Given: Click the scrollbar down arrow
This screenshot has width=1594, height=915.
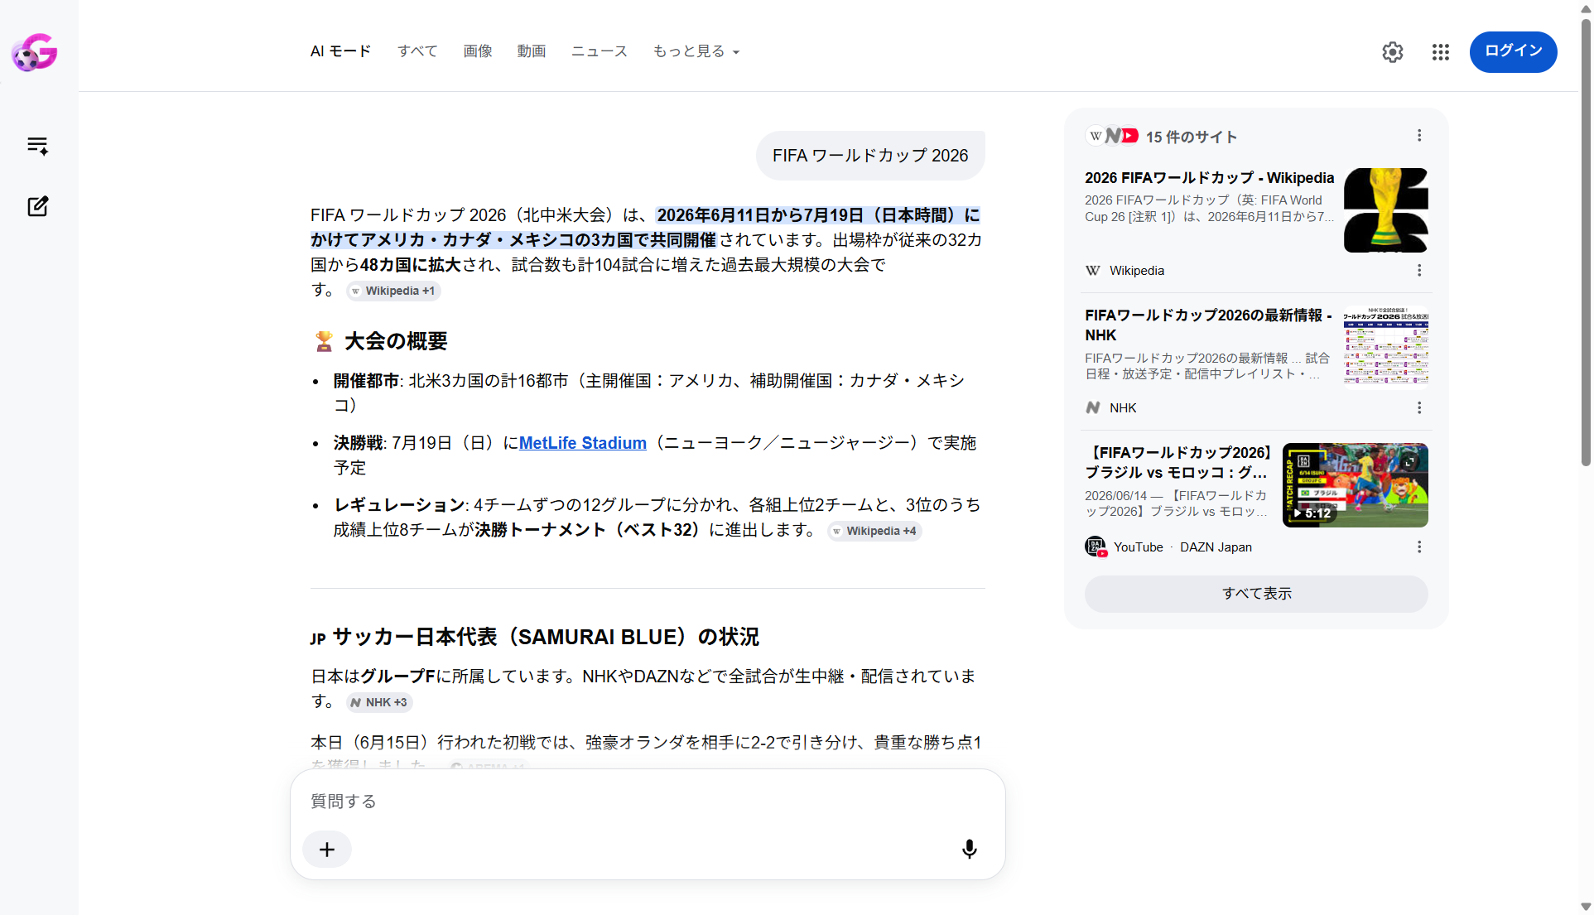Looking at the screenshot, I should pyautogui.click(x=1586, y=907).
